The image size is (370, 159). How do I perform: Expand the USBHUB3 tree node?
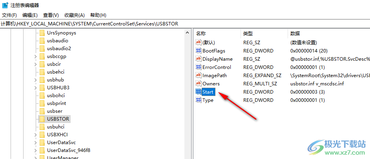click(x=35, y=88)
